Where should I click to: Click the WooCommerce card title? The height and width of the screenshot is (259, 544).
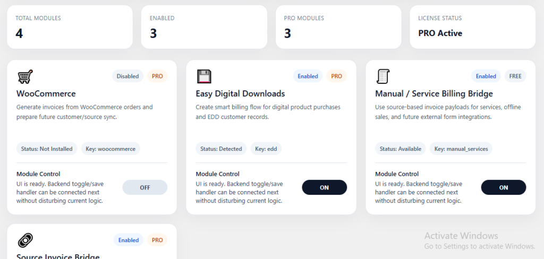(46, 93)
